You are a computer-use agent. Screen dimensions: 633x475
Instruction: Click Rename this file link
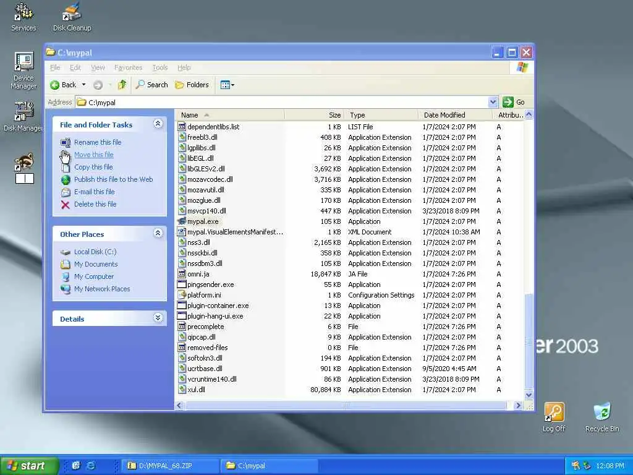(98, 142)
